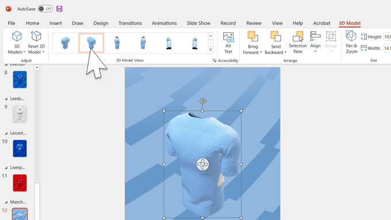Switch to the Transitions tab
Screen dimensions: 391x220
[130, 23]
